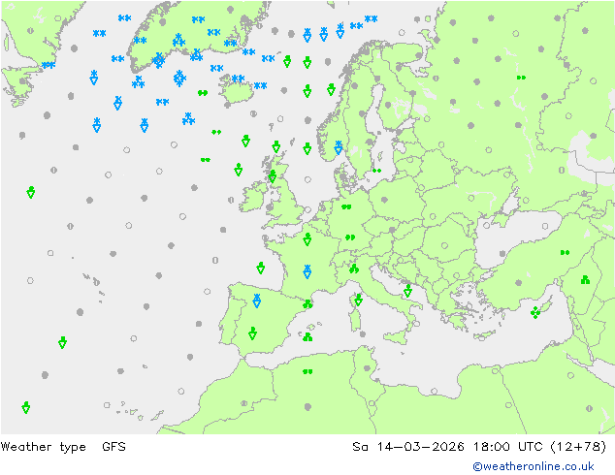
Task: Click the 'Weather type' caption text
Action: (43, 447)
